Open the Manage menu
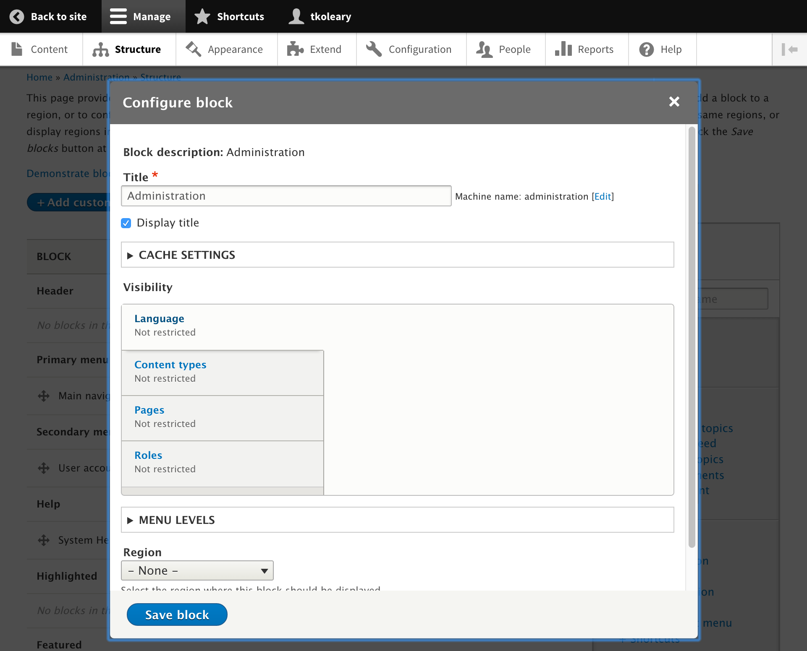Viewport: 807px width, 651px height. pyautogui.click(x=144, y=16)
